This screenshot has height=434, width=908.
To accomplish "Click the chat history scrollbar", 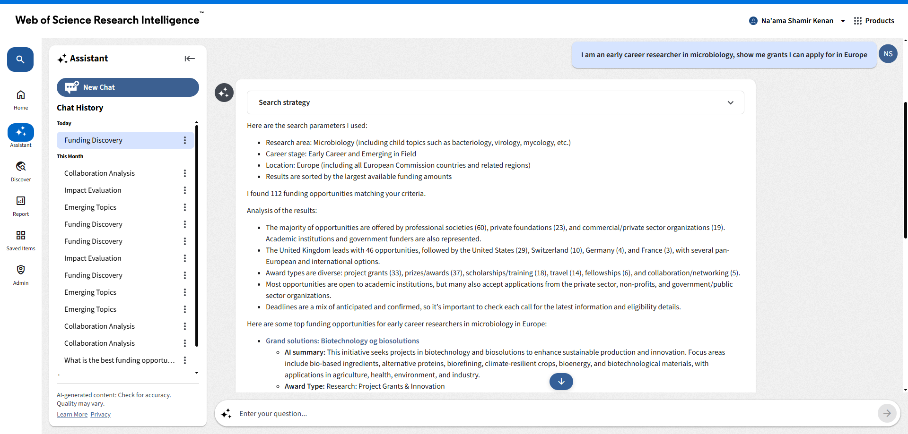I will (197, 236).
